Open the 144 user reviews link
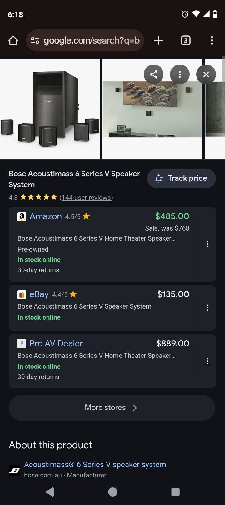This screenshot has width=225, height=505. tap(86, 198)
